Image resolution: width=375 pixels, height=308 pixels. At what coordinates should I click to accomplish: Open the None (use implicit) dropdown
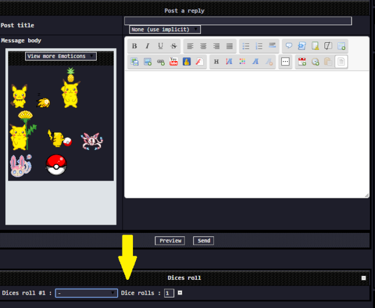[x=165, y=29]
